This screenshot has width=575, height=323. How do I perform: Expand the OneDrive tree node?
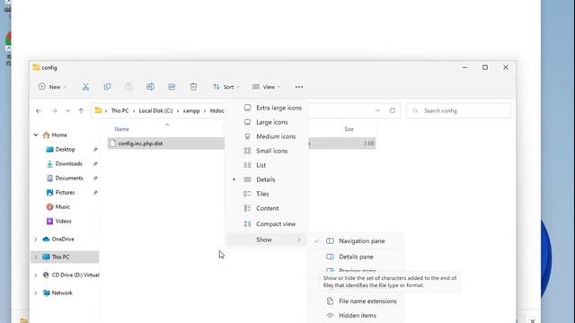click(36, 240)
